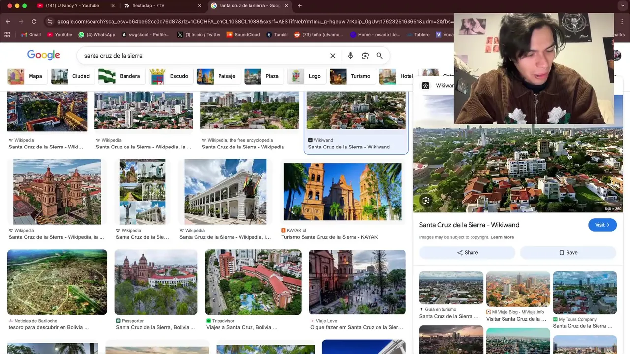Click the Google logo
This screenshot has height=354, width=630.
point(43,55)
